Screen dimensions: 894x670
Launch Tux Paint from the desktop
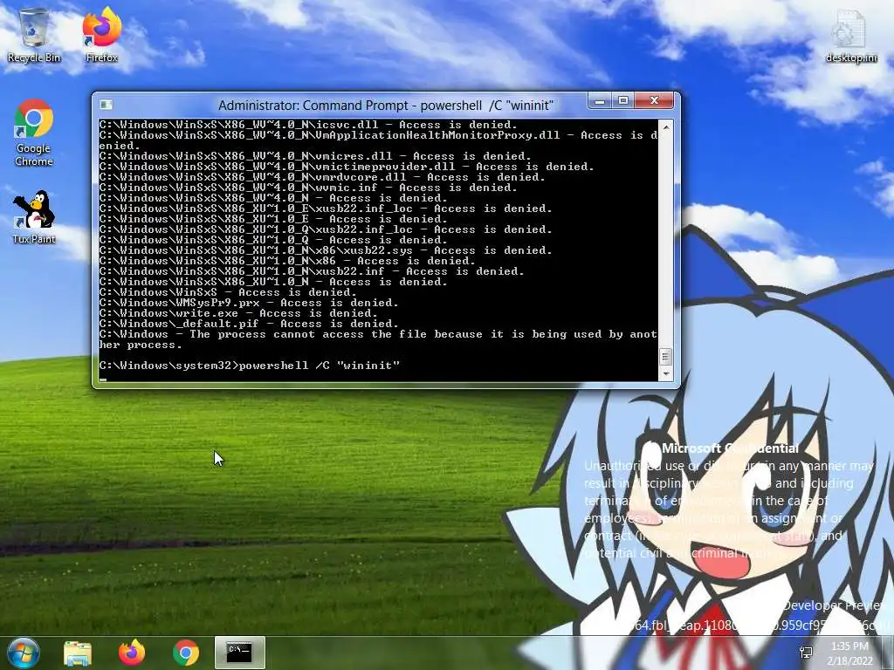click(34, 217)
